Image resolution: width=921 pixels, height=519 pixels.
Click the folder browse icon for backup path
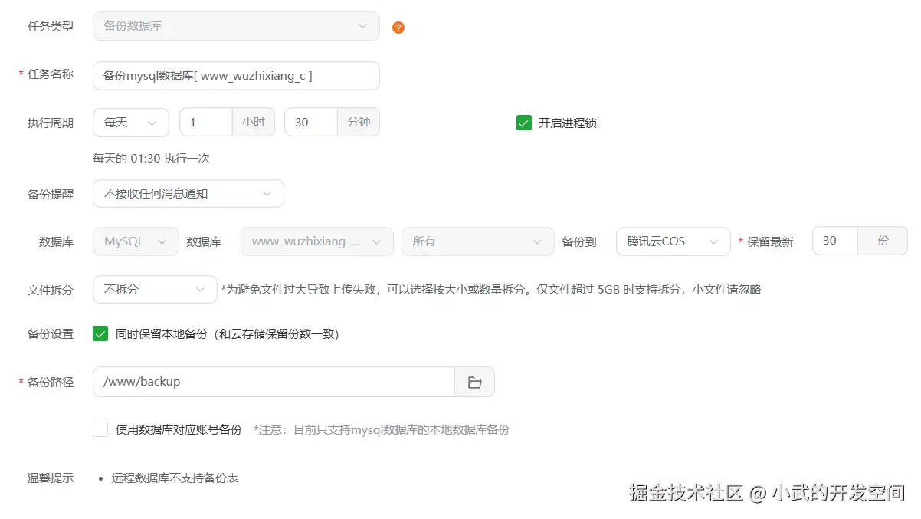tap(475, 381)
